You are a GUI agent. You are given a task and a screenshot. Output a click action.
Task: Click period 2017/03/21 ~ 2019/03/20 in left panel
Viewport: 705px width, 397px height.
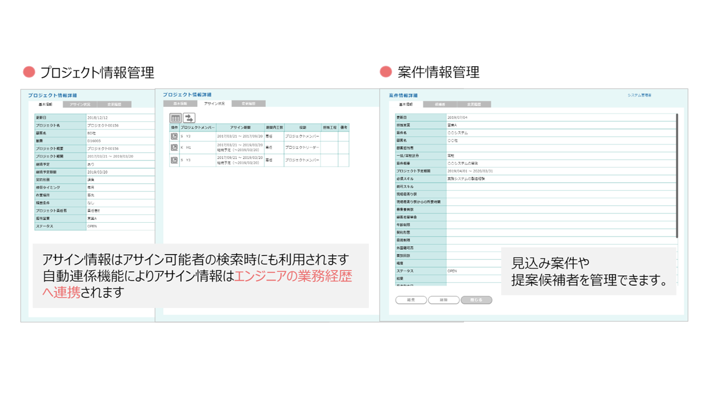tap(110, 157)
